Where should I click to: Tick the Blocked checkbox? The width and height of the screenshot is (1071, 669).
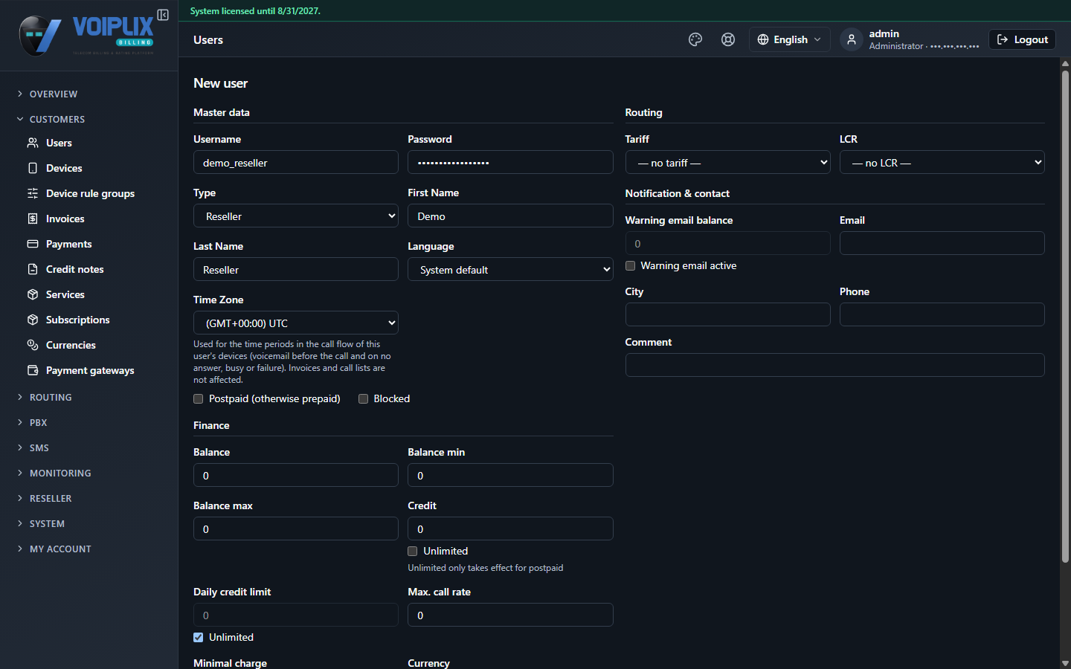pyautogui.click(x=364, y=399)
